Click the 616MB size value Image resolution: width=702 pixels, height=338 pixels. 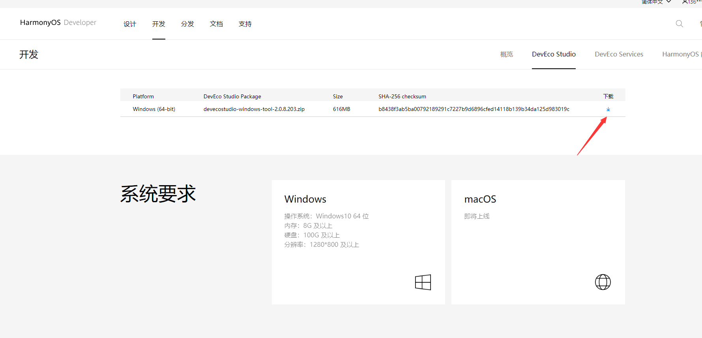click(x=341, y=109)
